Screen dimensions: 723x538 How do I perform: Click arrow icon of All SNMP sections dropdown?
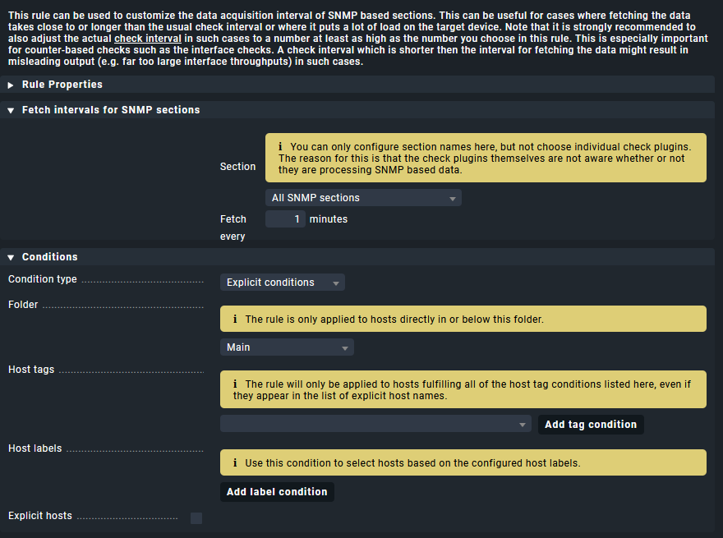(453, 199)
